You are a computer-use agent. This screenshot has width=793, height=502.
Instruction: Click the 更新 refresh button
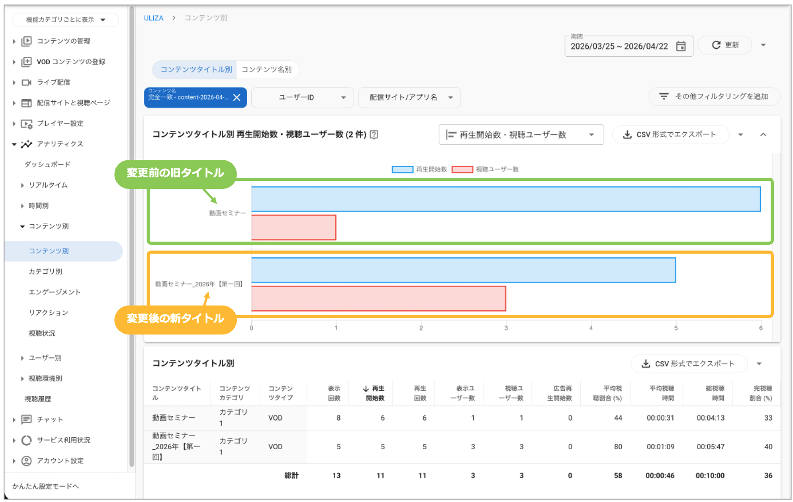click(x=725, y=45)
